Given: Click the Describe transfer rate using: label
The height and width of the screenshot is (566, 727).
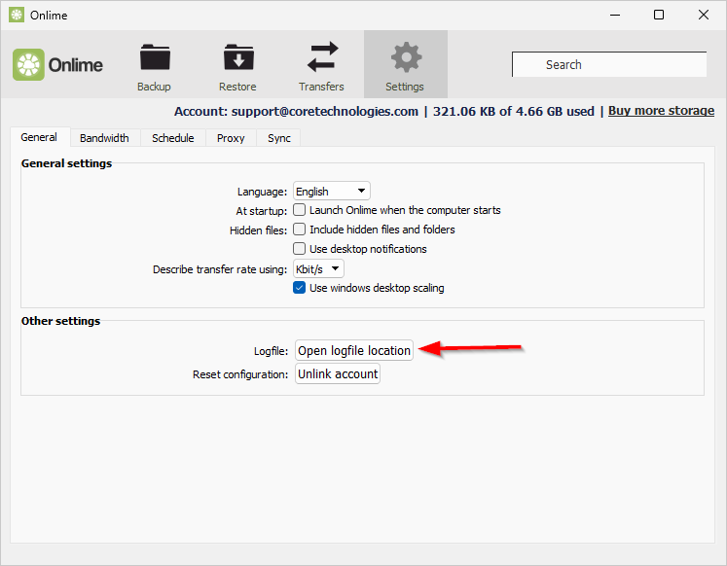Looking at the screenshot, I should click(x=220, y=269).
